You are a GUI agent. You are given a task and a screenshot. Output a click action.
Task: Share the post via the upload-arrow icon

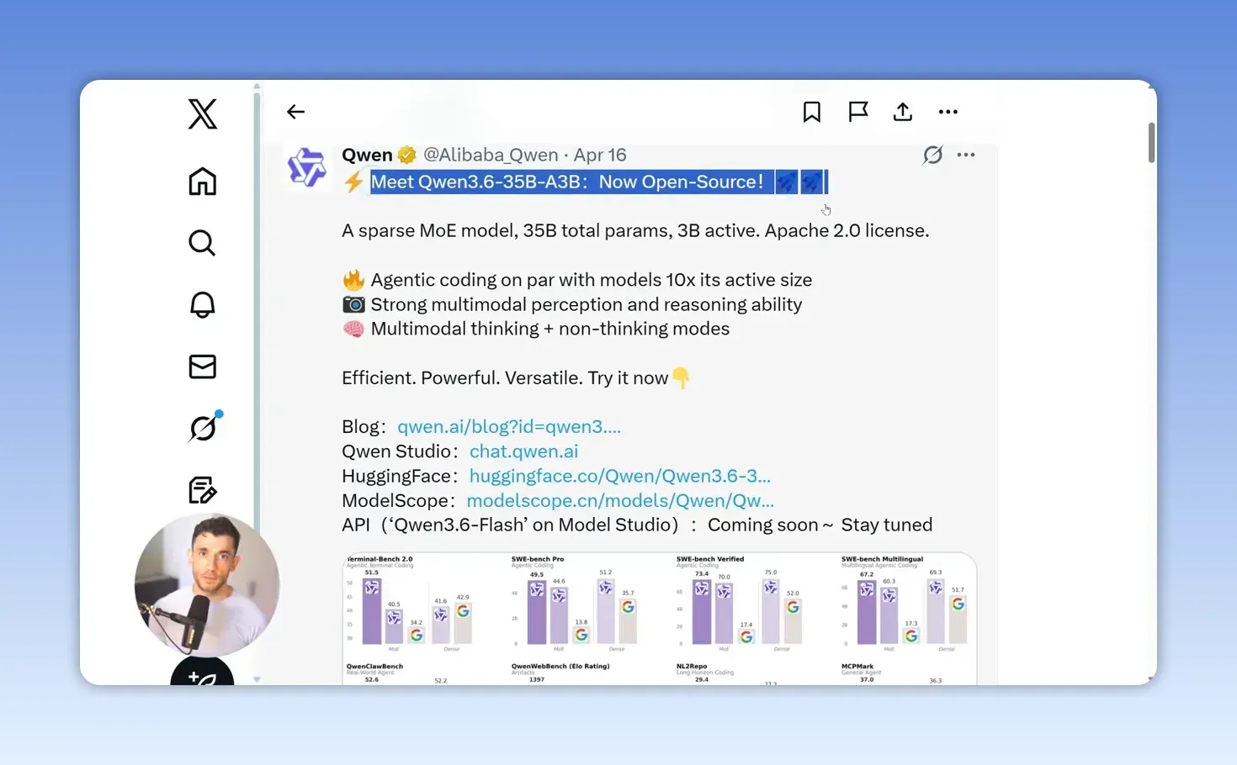pyautogui.click(x=903, y=112)
